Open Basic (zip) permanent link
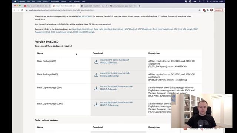The image size is (237, 133). [x=77, y=29]
